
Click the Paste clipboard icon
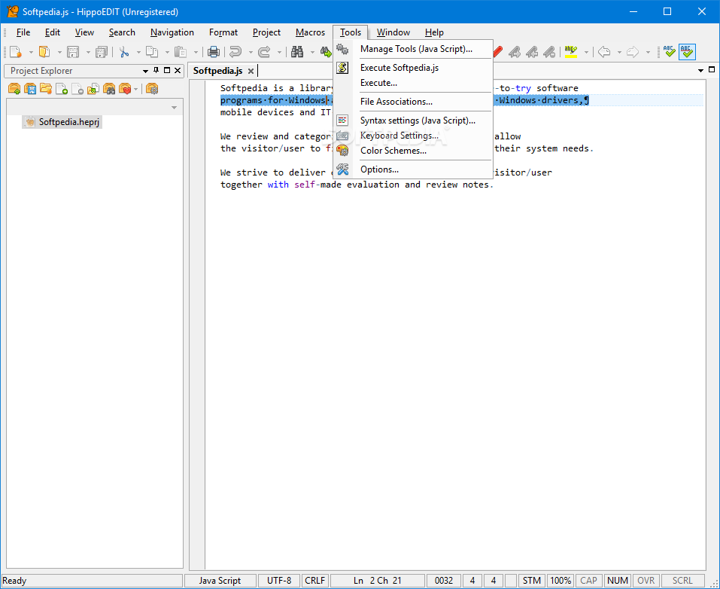(x=181, y=51)
